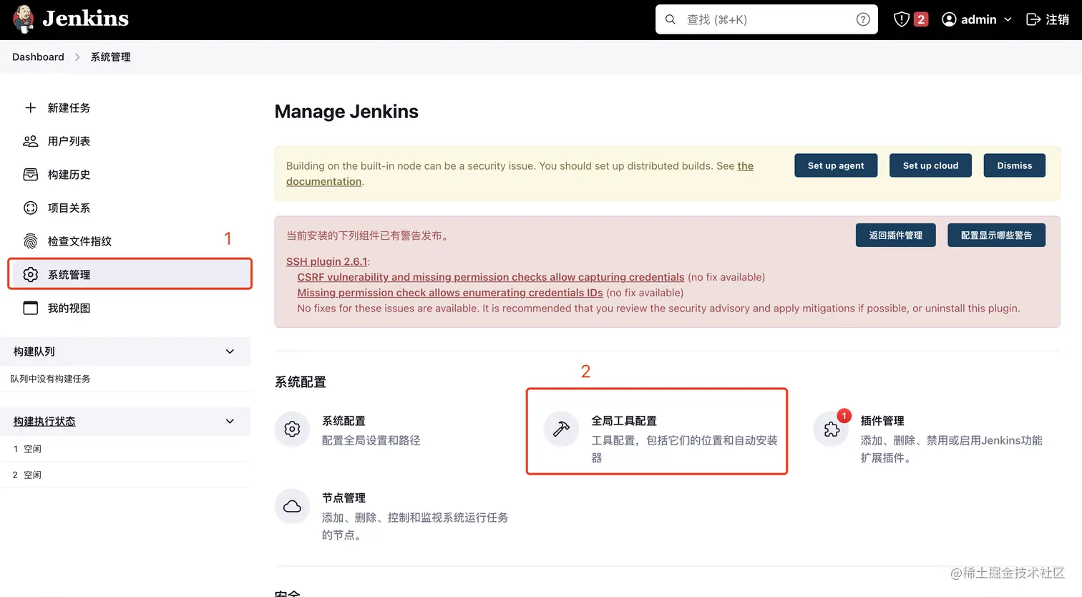Open the CSRF vulnerability advisory link

(x=491, y=277)
